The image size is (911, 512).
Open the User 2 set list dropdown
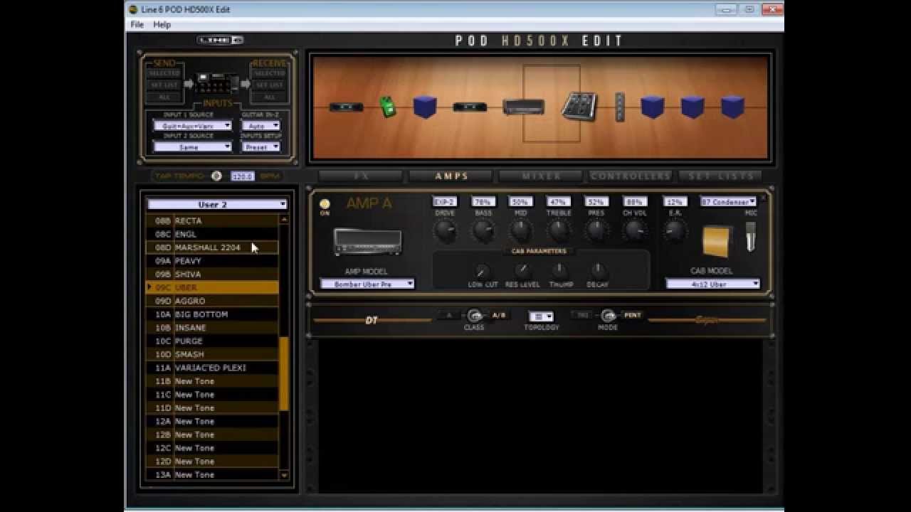217,204
